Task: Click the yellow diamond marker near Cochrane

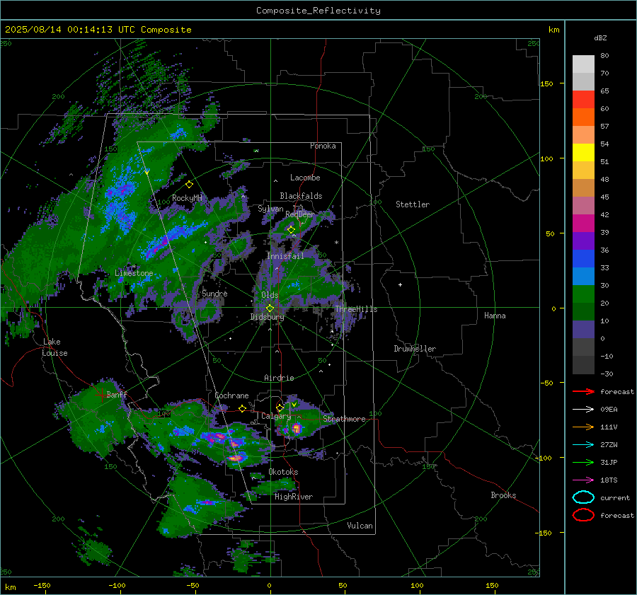Action: 242,409
